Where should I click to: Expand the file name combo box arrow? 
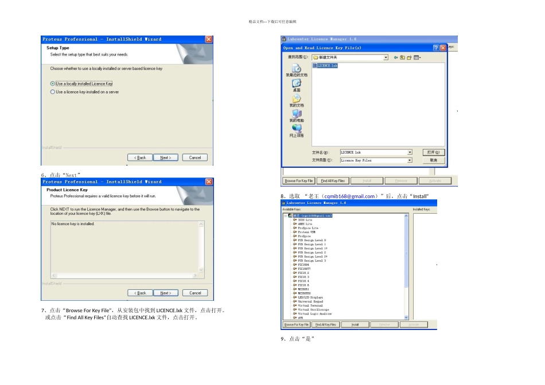coord(410,152)
